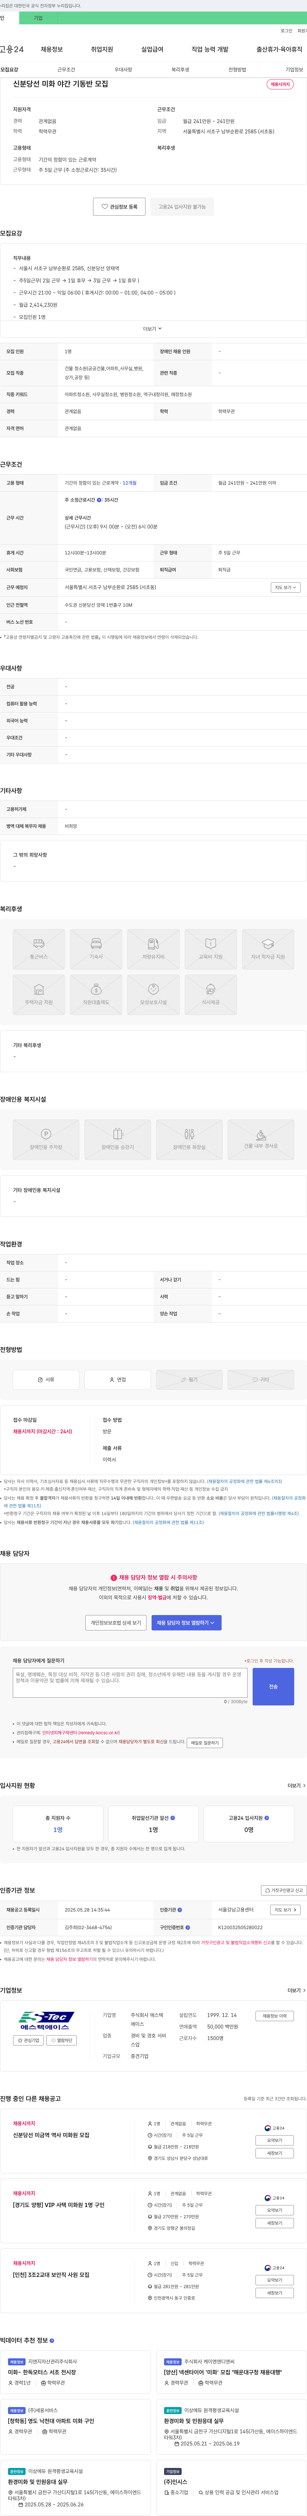Open the 지도 보기 dropdown for 근무 예정지

point(286,587)
